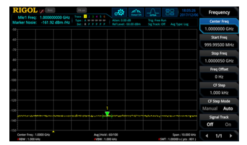Click the Center Freq label below graph

33,135
